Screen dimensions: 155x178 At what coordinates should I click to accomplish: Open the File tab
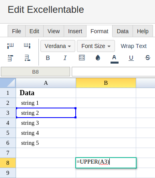click(x=16, y=31)
